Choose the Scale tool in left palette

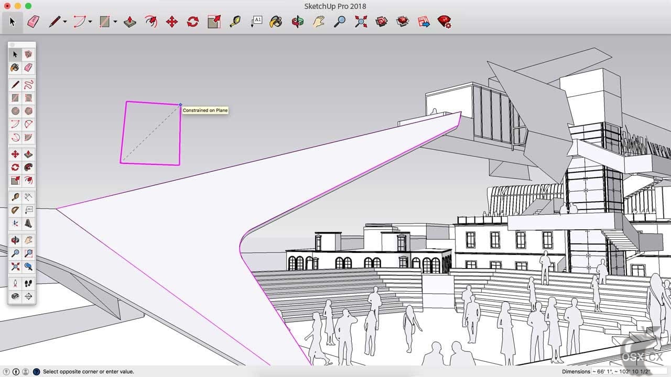(15, 181)
